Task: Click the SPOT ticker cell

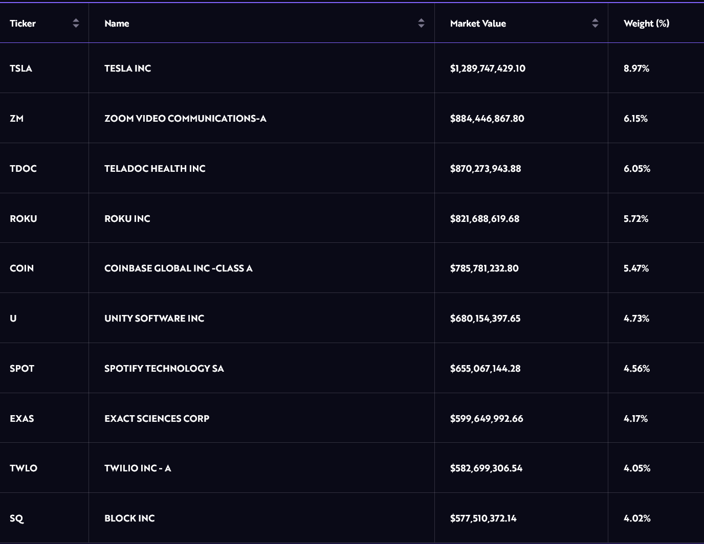Action: click(x=22, y=369)
